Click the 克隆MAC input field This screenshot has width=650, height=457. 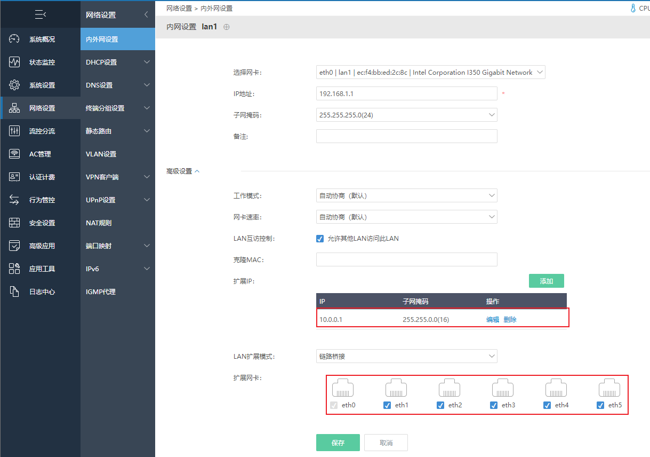tap(407, 259)
